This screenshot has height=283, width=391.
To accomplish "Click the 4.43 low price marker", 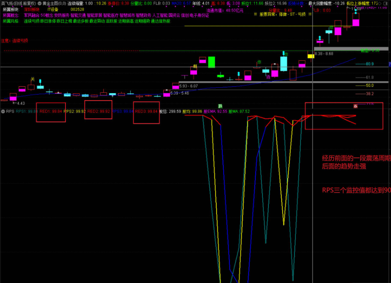I will 21,103.
